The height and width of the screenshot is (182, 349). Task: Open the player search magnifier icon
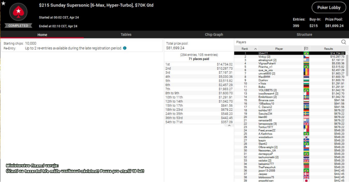click(343, 42)
